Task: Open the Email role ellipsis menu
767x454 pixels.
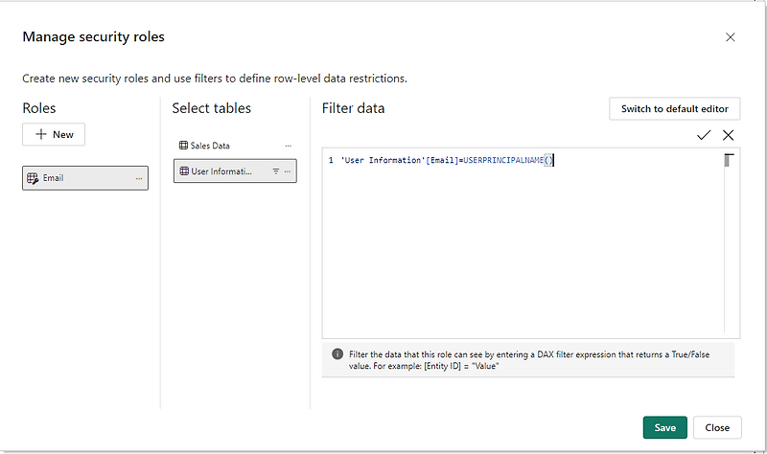Action: coord(139,178)
